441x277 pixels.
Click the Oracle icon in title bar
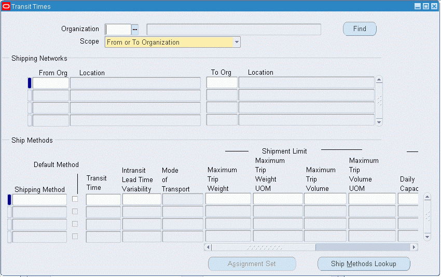6,6
